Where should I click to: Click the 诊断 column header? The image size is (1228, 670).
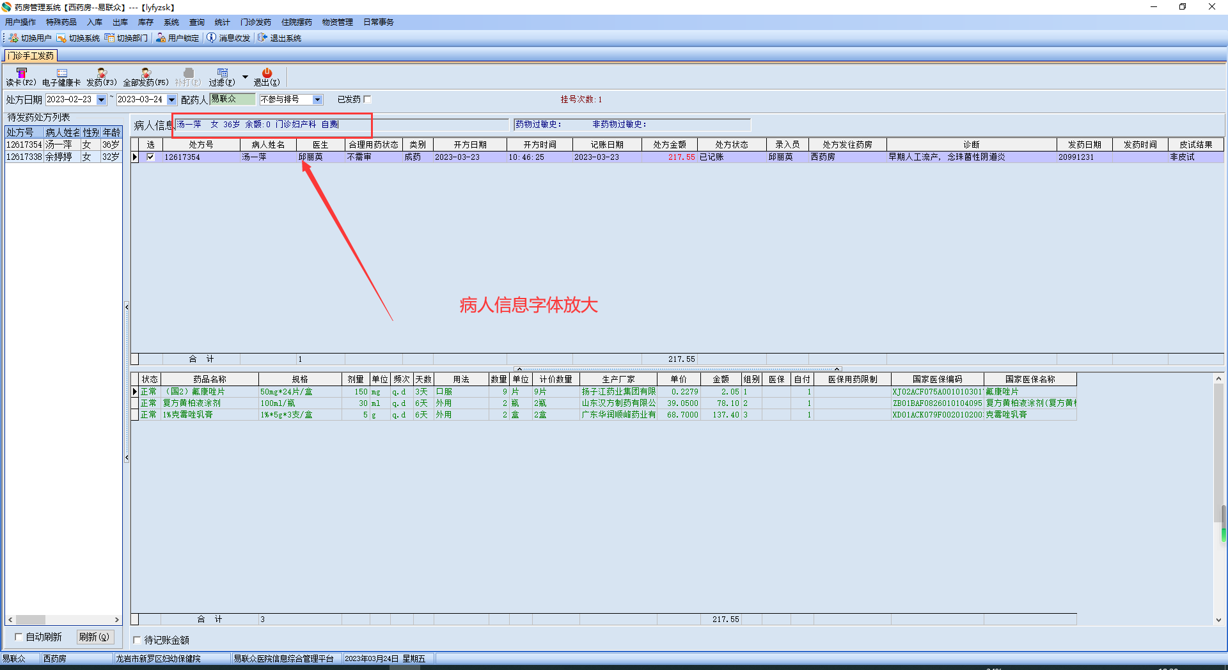click(972, 144)
